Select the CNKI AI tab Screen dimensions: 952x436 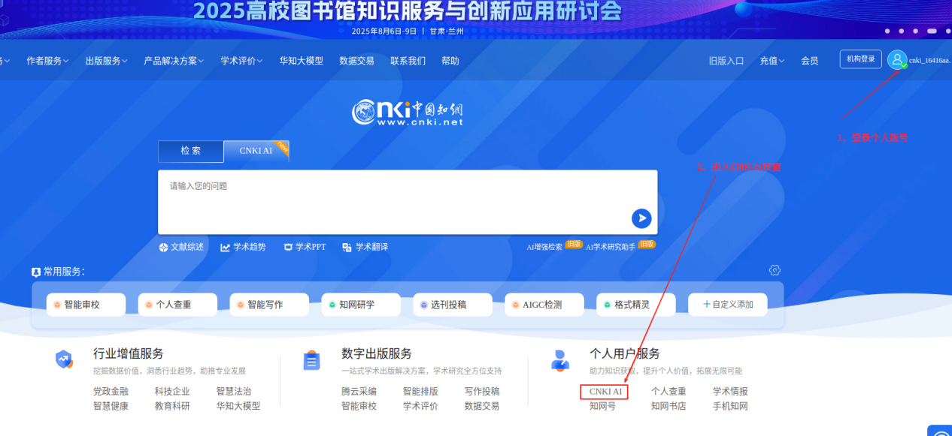(x=256, y=151)
